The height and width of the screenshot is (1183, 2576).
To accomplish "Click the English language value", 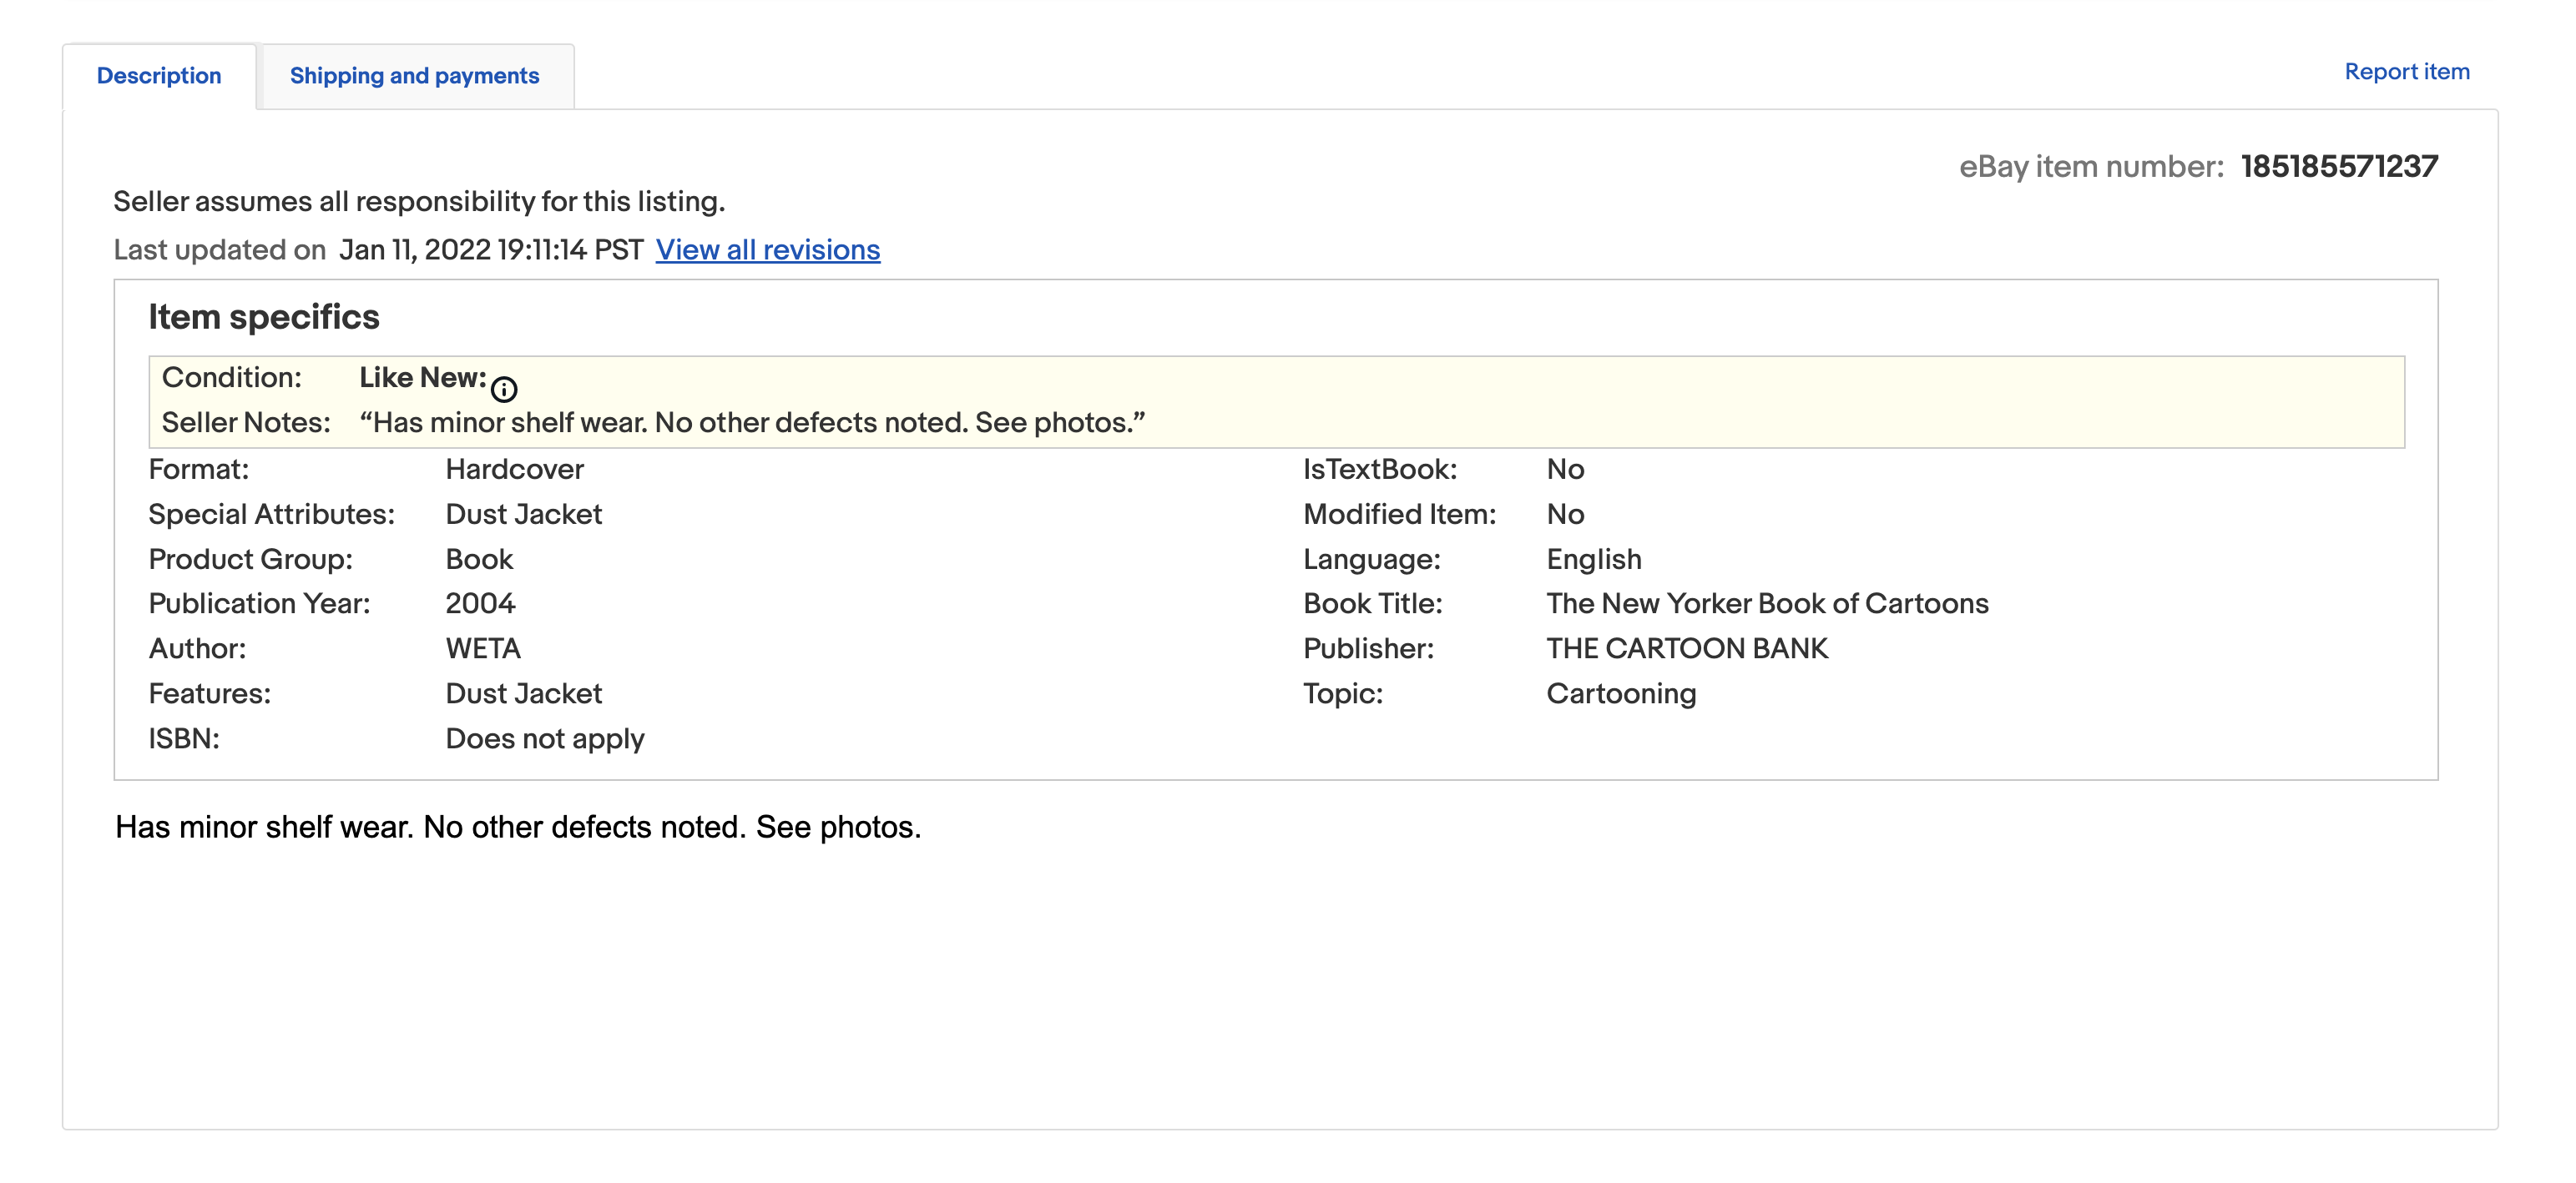I will tap(1594, 560).
